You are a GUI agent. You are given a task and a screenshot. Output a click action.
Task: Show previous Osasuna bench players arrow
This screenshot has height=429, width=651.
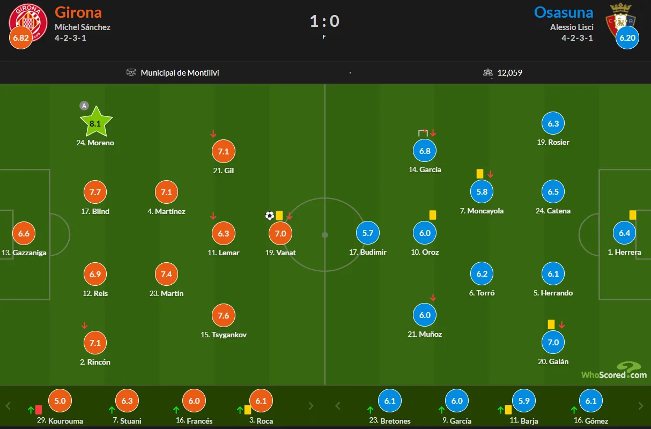pos(338,406)
